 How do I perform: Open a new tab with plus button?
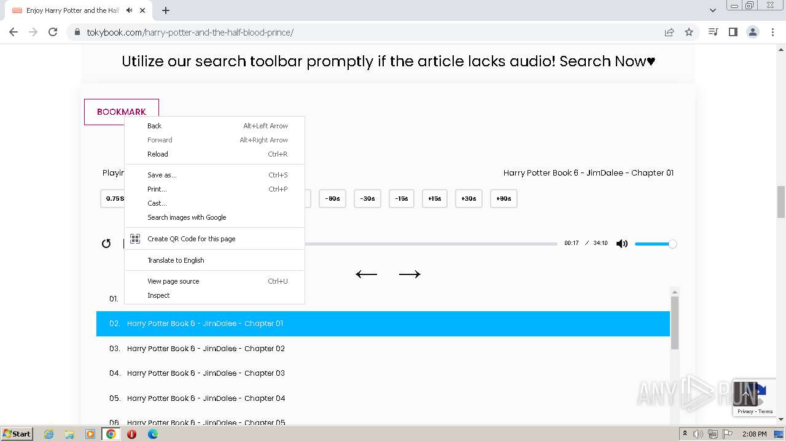tap(166, 10)
